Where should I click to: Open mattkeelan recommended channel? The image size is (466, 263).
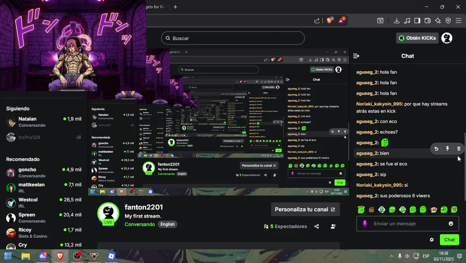44,188
